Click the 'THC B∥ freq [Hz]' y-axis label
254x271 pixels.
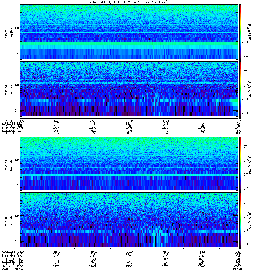click(x=9, y=221)
